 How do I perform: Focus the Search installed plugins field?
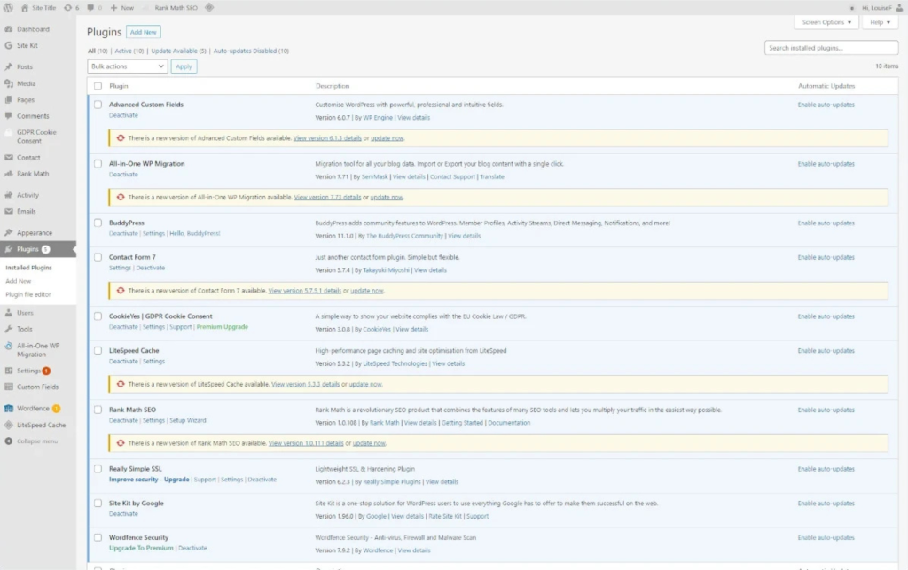point(831,48)
